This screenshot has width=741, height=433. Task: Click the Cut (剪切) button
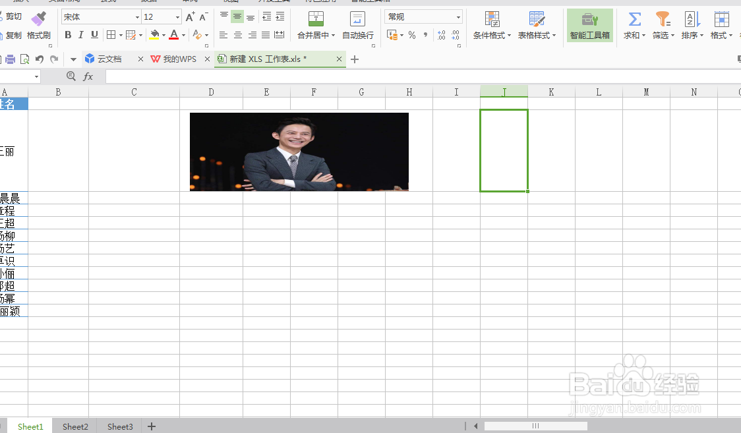[11, 16]
